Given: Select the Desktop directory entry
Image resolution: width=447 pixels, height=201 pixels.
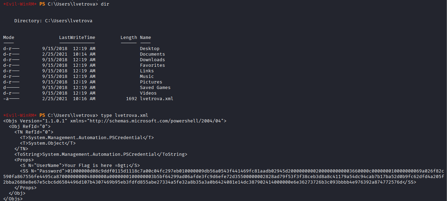Looking at the screenshot, I should (x=150, y=49).
